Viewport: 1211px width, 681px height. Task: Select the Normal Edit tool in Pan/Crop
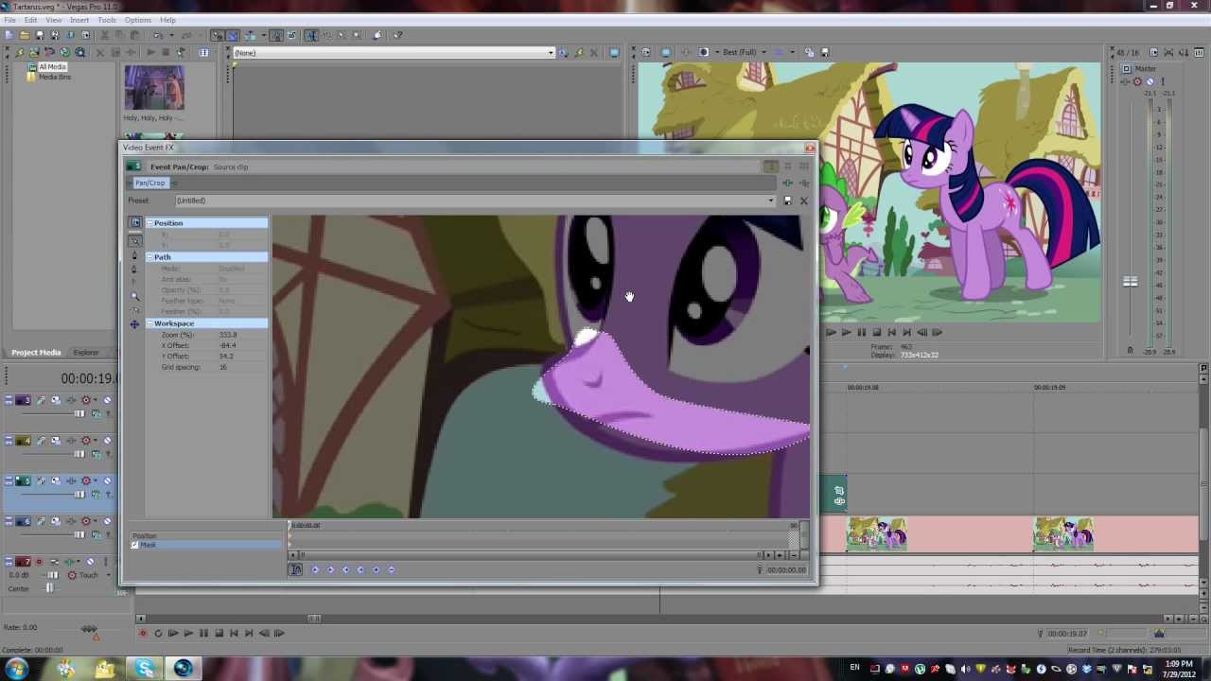pyautogui.click(x=134, y=241)
